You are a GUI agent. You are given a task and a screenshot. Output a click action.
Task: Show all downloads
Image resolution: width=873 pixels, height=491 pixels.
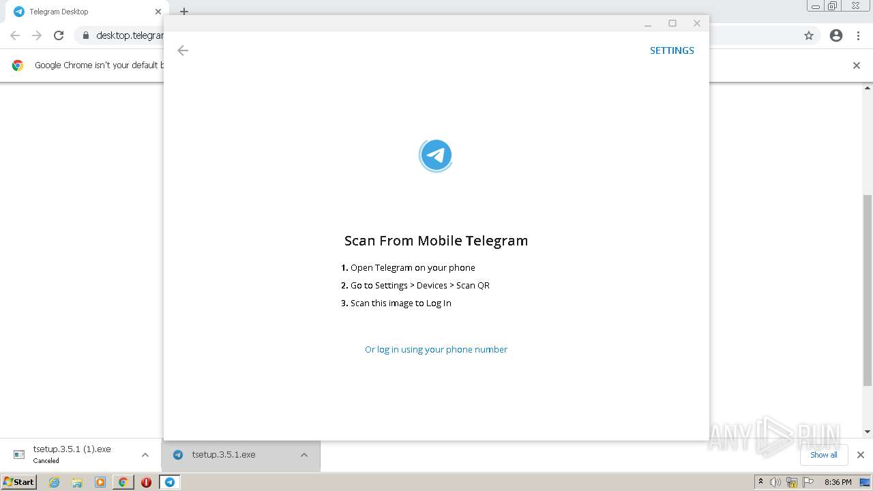(x=824, y=455)
